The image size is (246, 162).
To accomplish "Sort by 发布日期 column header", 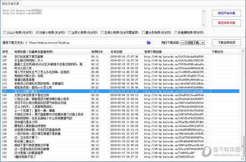I will 126,52.
